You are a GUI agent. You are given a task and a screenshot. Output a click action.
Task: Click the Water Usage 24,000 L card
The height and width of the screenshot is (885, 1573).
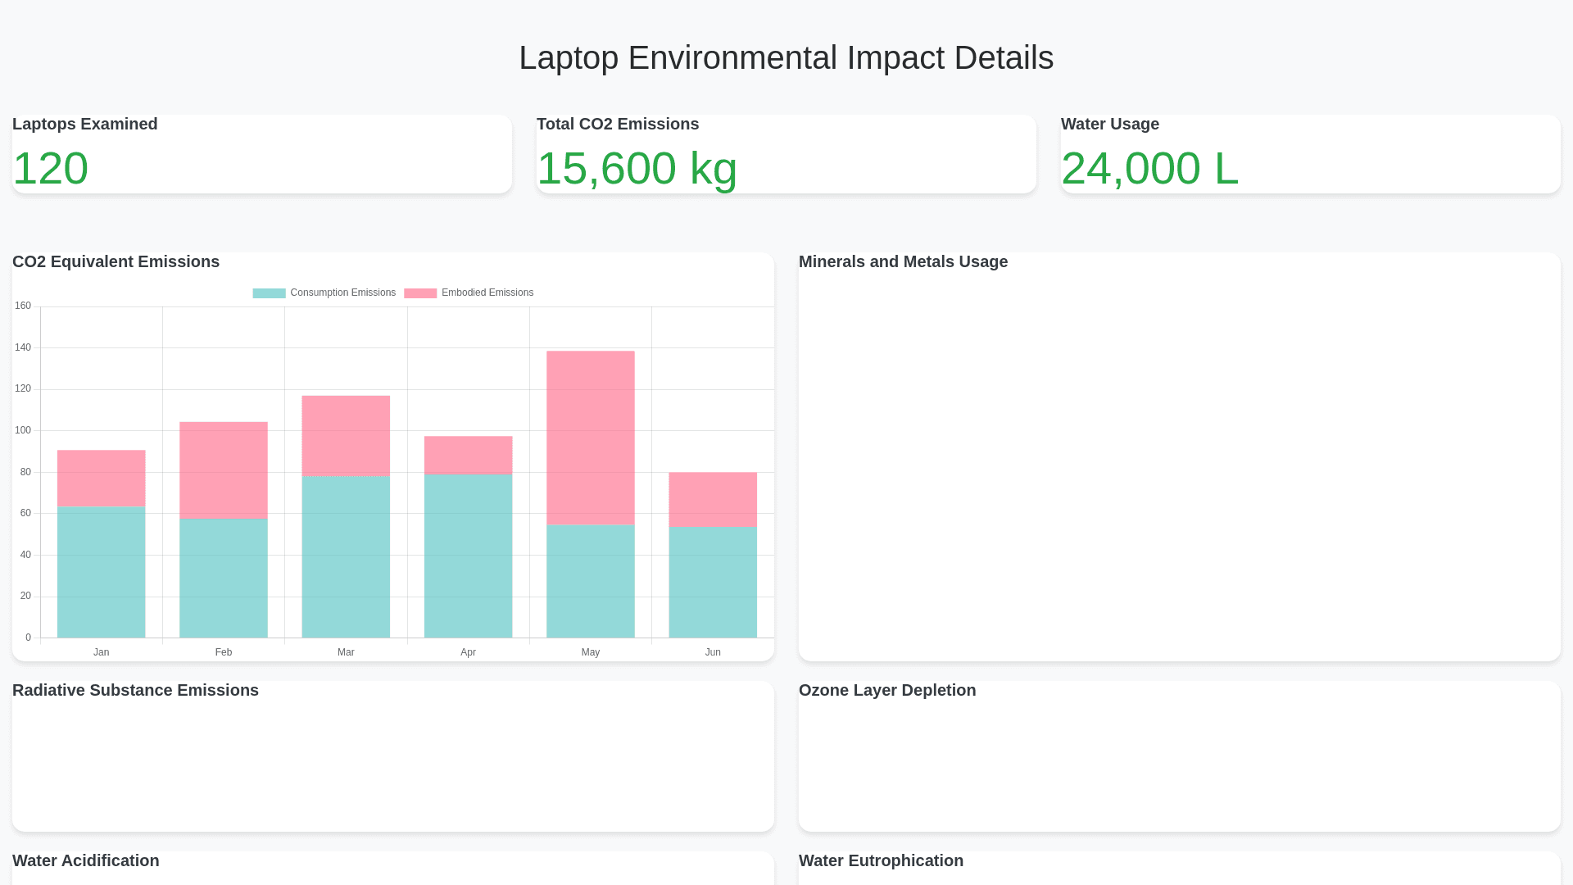[x=1310, y=155]
